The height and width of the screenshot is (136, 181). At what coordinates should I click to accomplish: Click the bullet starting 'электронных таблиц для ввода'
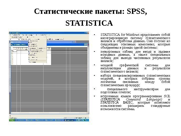(x=135, y=56)
